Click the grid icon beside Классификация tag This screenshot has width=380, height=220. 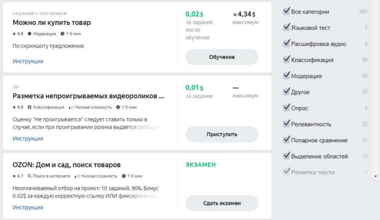(x=30, y=107)
